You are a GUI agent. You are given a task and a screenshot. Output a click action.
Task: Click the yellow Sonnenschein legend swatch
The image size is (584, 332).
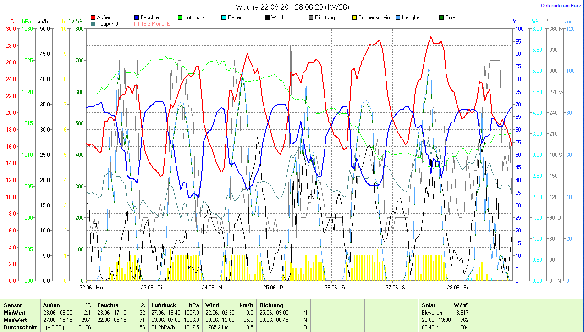click(355, 17)
